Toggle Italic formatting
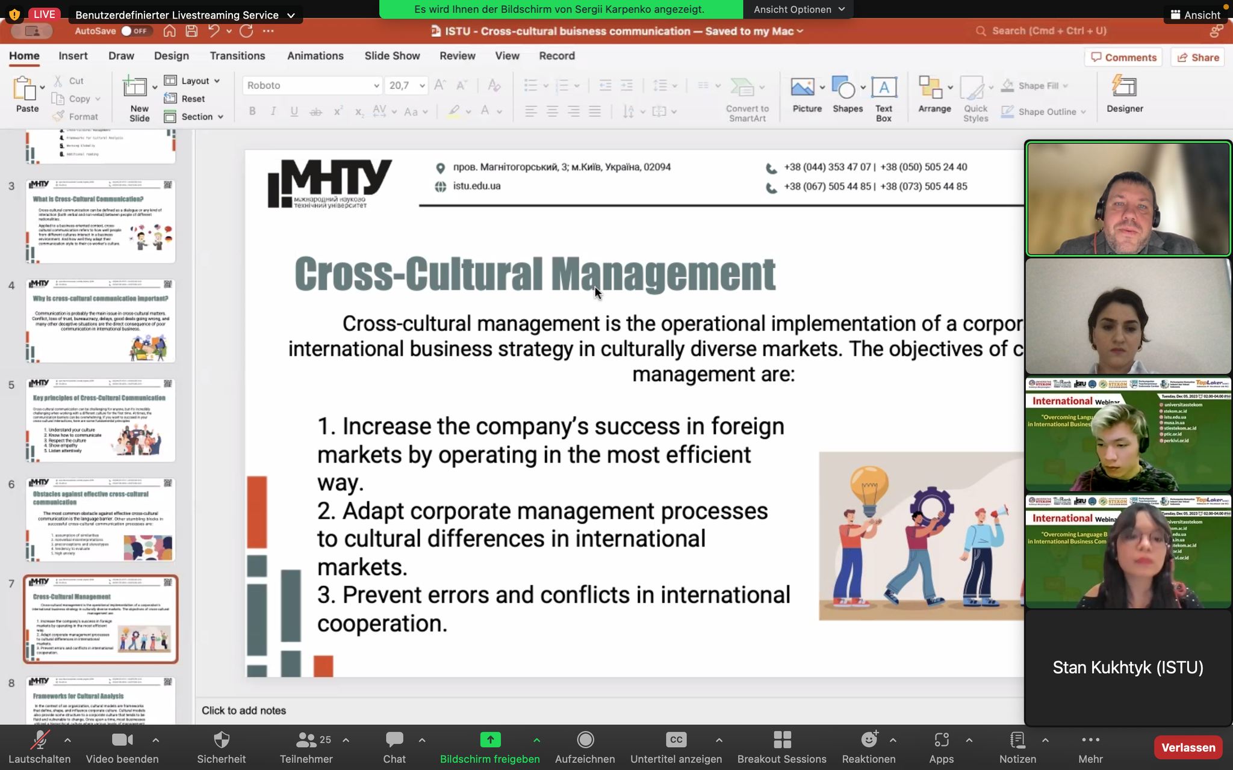 pyautogui.click(x=273, y=111)
